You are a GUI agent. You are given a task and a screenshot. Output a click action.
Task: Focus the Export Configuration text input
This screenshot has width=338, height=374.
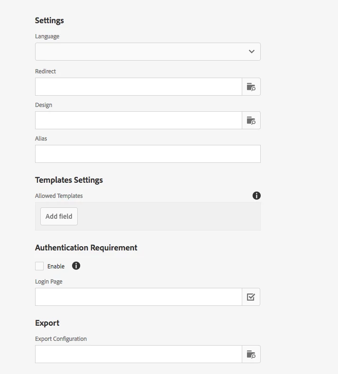138,354
